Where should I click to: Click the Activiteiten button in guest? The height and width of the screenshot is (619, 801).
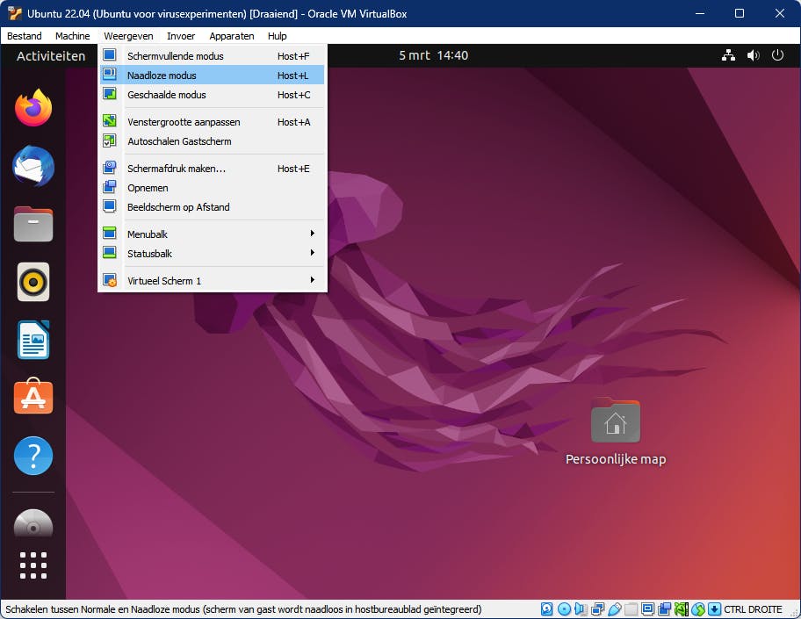click(51, 55)
